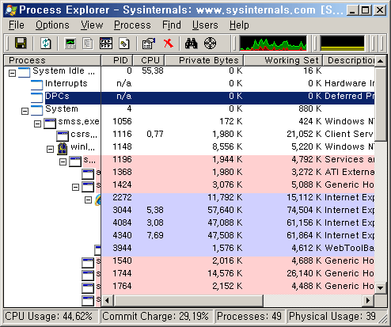Screen dimensions: 391x327
Task: Click CPU Usage status bar panel
Action: (50, 316)
